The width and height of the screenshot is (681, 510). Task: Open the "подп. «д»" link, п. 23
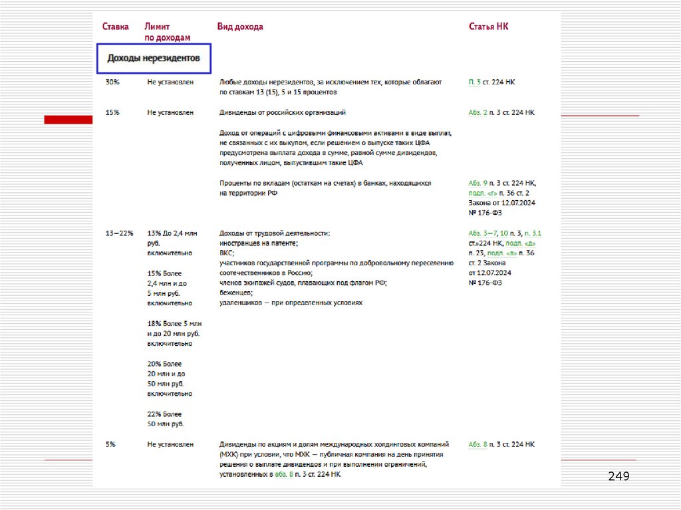[520, 243]
